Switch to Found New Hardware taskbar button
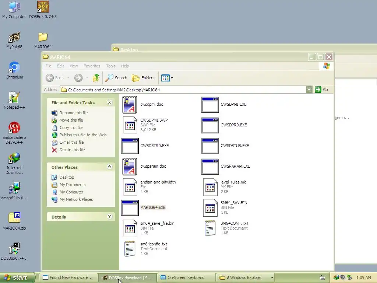Image resolution: width=377 pixels, height=283 pixels. (69, 277)
